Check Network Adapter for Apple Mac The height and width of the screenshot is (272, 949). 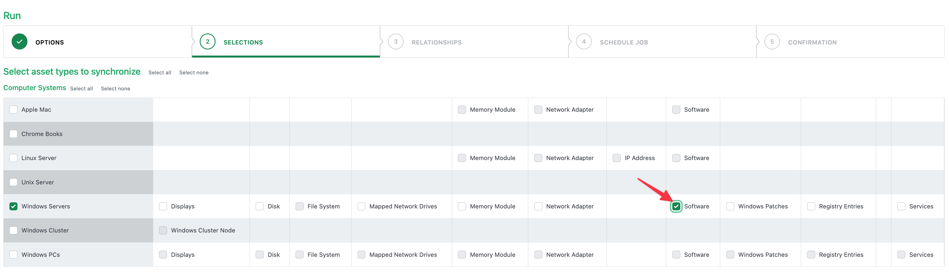538,109
